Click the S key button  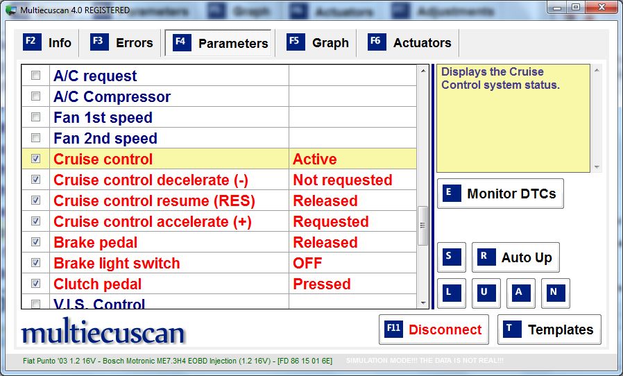pos(452,257)
